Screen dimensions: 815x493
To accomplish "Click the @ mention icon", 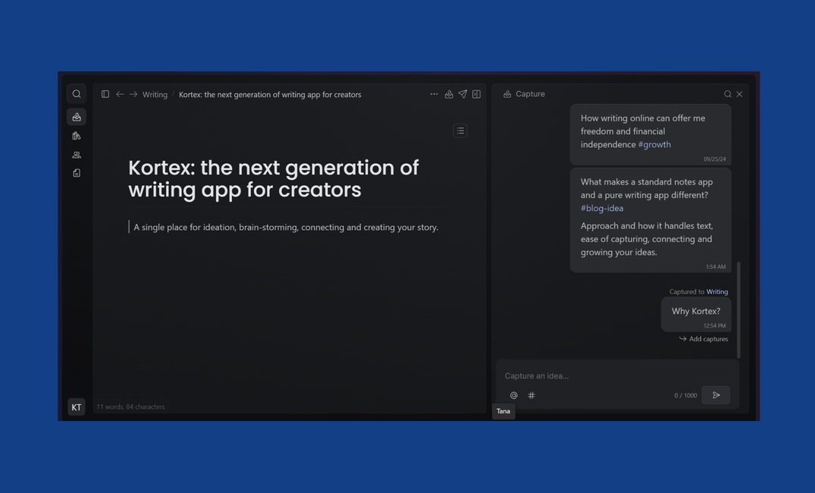I will point(513,395).
